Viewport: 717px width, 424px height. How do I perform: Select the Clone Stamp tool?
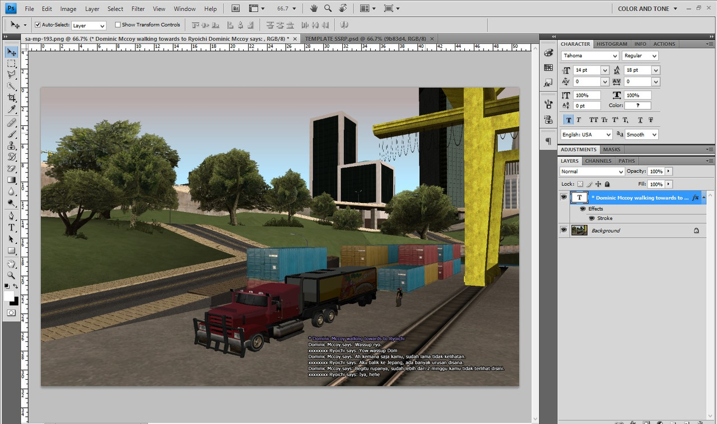(11, 145)
